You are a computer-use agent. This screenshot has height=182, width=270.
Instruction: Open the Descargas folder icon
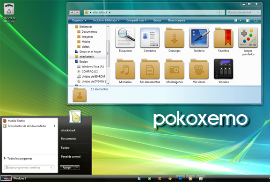[175, 38]
